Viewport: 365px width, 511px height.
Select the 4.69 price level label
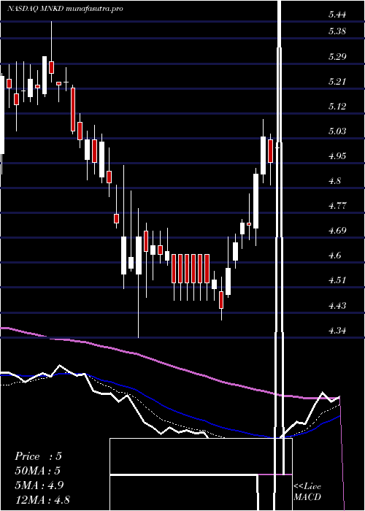337,231
